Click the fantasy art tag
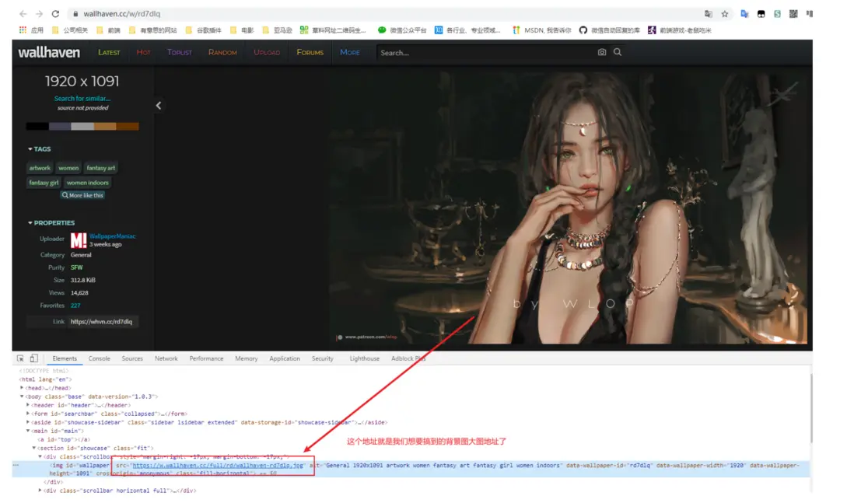The height and width of the screenshot is (503, 854). click(x=101, y=168)
